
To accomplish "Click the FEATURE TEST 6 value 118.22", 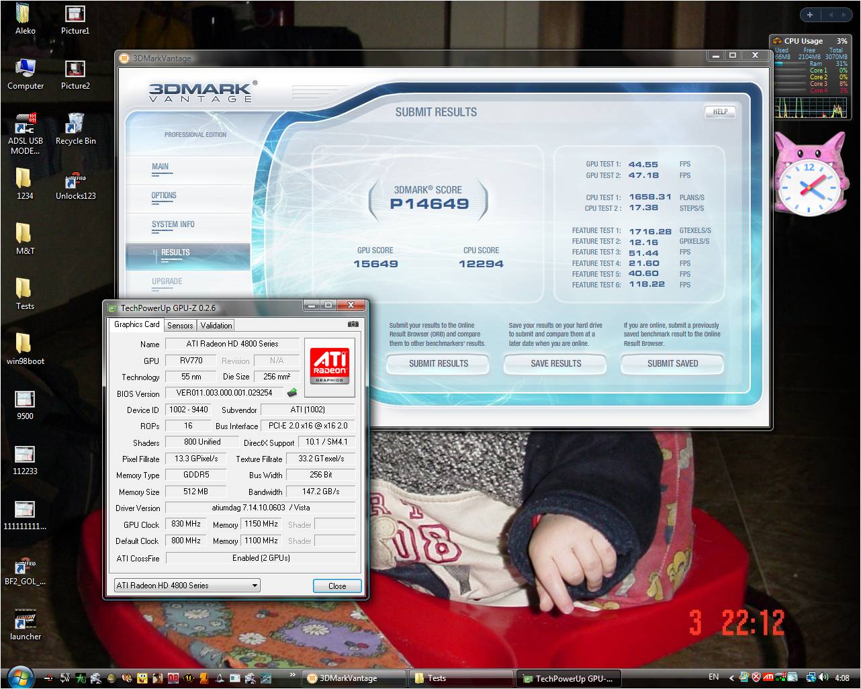I will [x=646, y=285].
